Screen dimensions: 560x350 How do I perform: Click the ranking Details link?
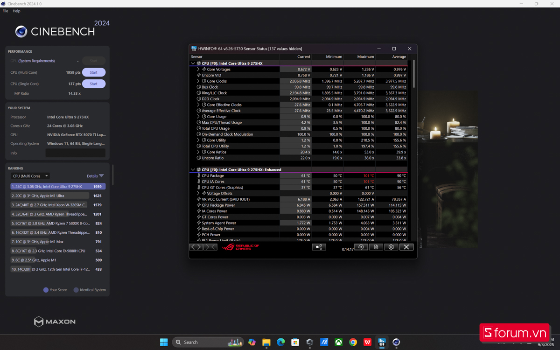(x=92, y=176)
